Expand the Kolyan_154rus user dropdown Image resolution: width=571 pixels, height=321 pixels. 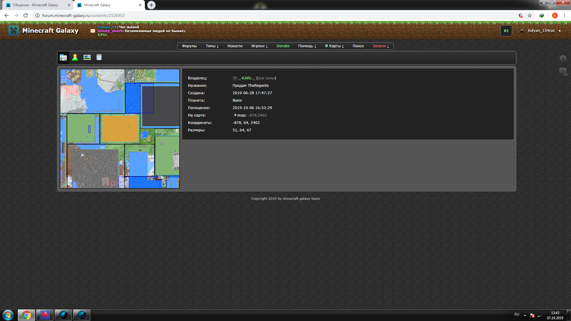pyautogui.click(x=559, y=31)
